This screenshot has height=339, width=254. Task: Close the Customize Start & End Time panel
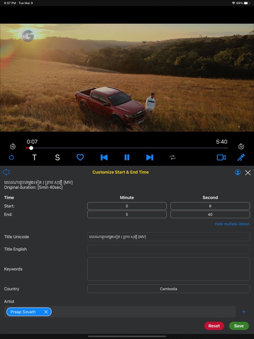248,173
